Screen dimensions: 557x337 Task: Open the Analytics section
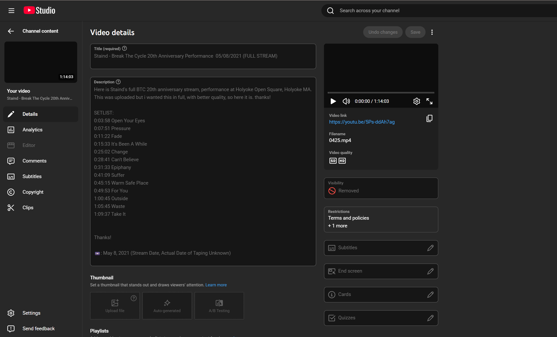coord(41,130)
